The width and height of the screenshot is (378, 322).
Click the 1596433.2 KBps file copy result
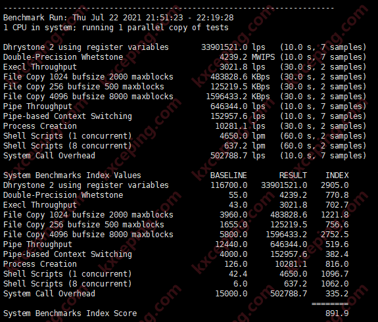point(238,97)
